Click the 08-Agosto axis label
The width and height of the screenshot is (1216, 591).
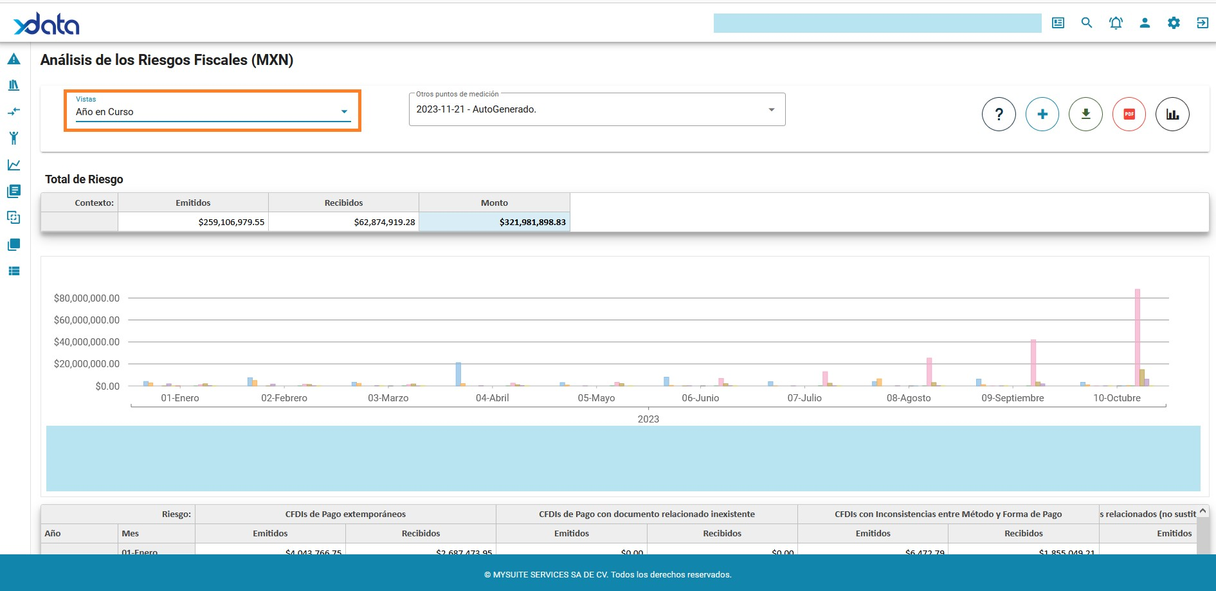(909, 398)
